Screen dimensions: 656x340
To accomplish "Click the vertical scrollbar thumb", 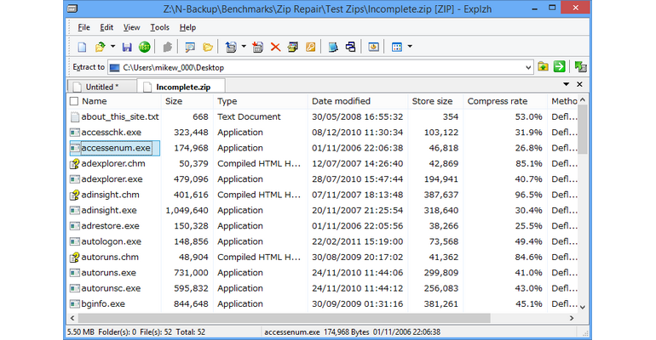I will pos(583,129).
